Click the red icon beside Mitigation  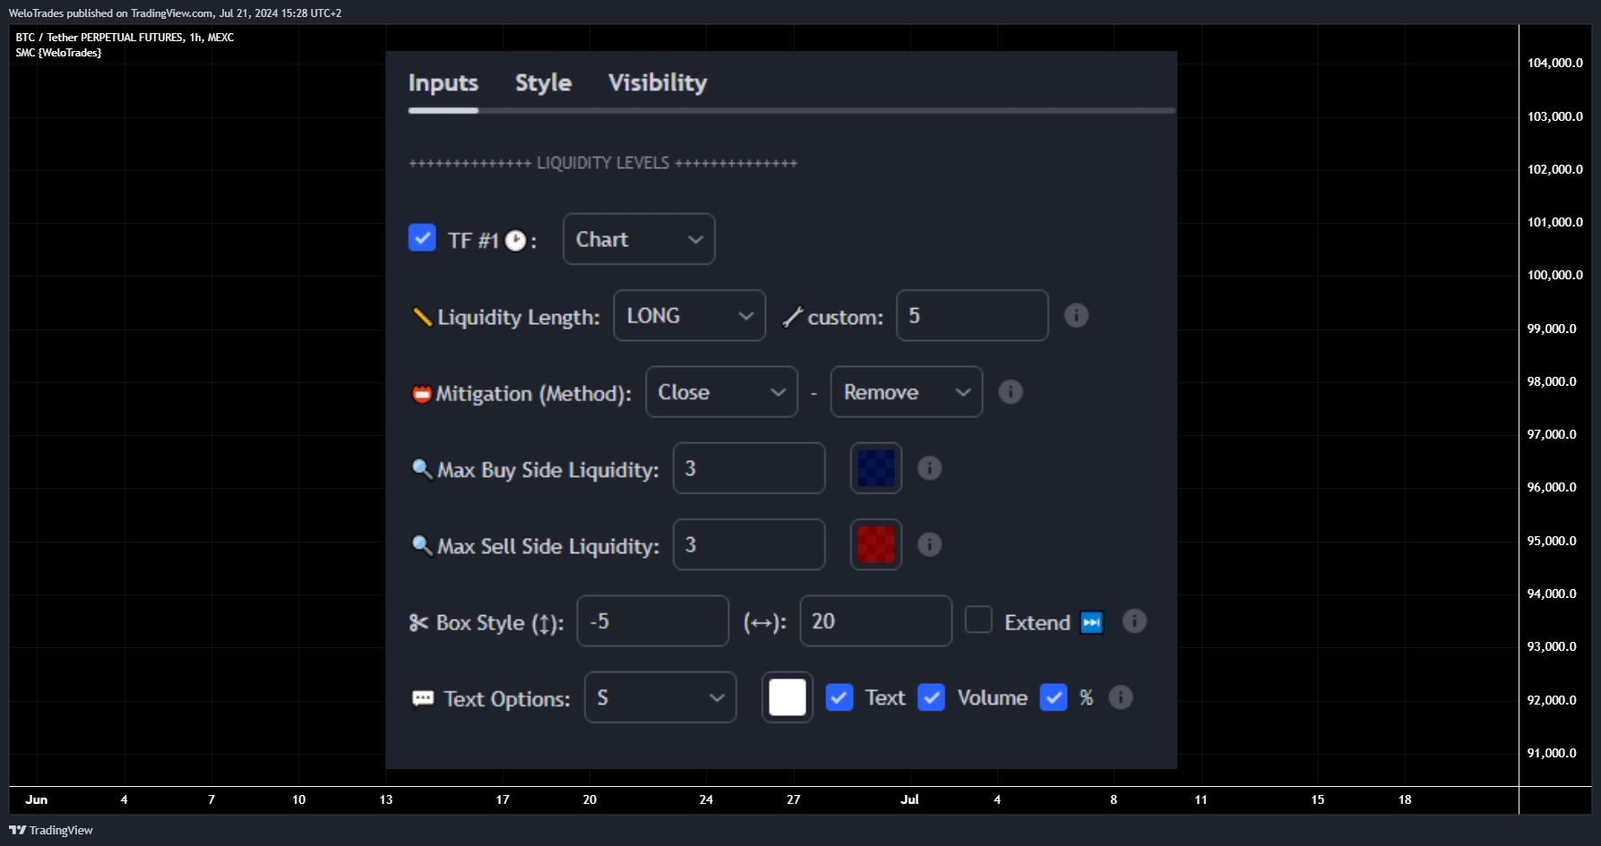pyautogui.click(x=421, y=394)
